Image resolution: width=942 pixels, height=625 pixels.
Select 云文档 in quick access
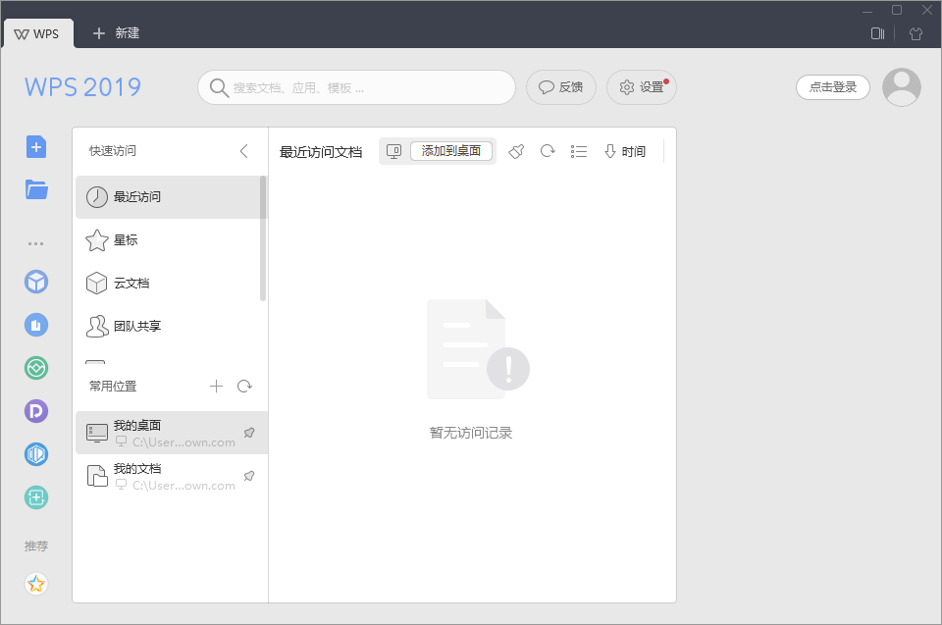coord(168,283)
